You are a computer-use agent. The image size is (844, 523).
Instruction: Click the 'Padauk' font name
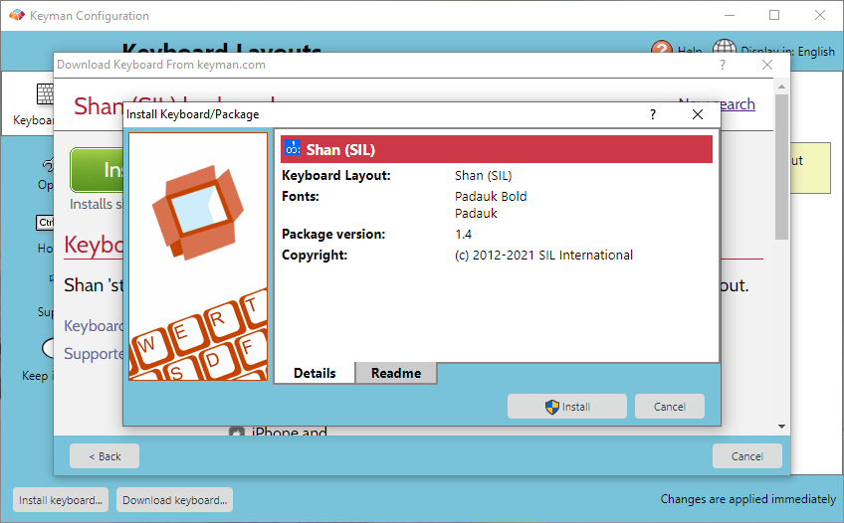(x=476, y=214)
